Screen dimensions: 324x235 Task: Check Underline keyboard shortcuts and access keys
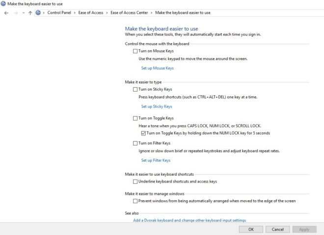coord(135,182)
